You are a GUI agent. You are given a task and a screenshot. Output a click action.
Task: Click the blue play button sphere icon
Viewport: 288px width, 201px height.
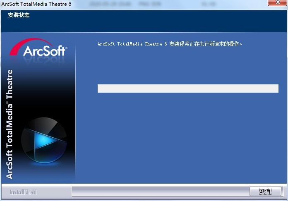point(44,140)
